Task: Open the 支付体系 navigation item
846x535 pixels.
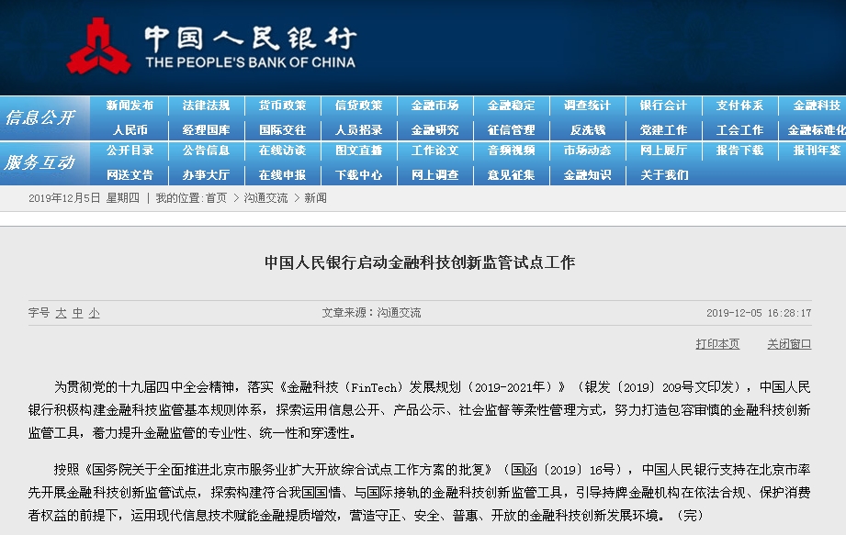Action: (x=739, y=106)
